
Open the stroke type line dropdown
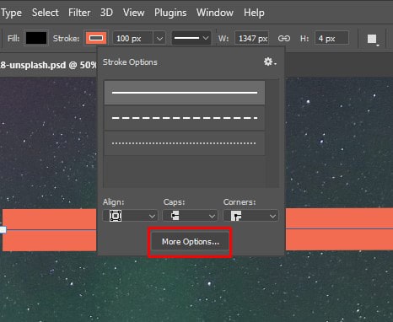click(x=191, y=38)
